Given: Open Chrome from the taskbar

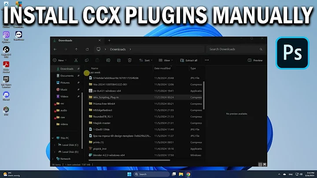Looking at the screenshot, I should [x=188, y=174].
